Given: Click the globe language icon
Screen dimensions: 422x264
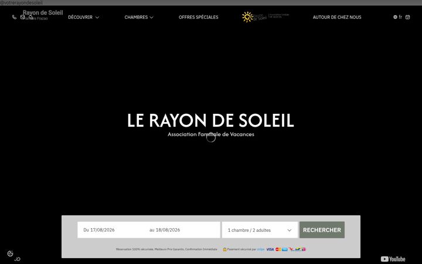Looking at the screenshot, I should (x=395, y=17).
